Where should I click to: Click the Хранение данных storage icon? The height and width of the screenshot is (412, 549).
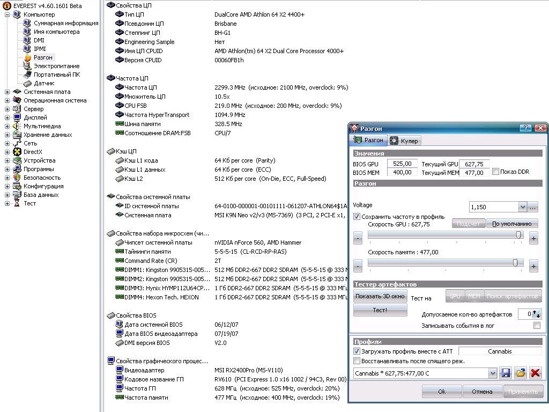tap(17, 135)
